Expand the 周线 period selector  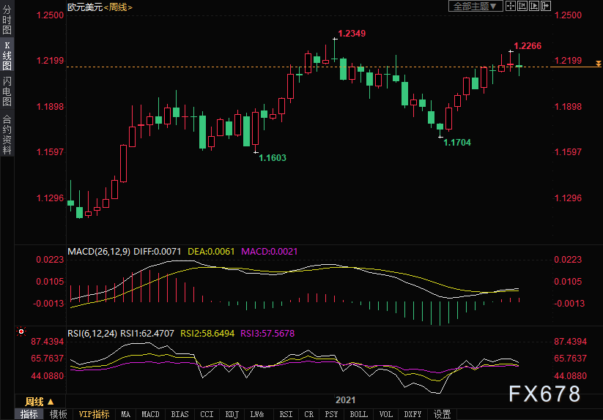(x=40, y=402)
